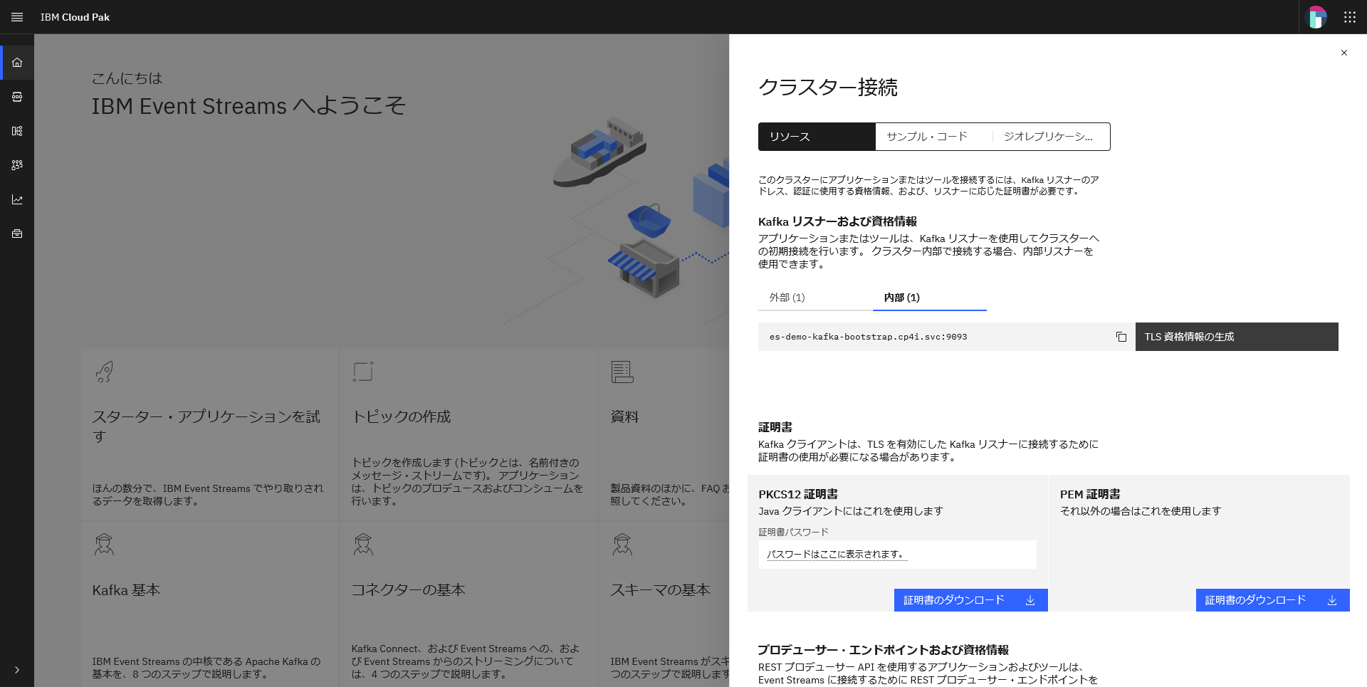Image resolution: width=1367 pixels, height=687 pixels.
Task: Click プロデューサー・エンドポイントおよび資格情報 heading
Action: pos(883,650)
